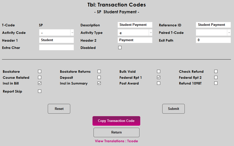The height and width of the screenshot is (146, 234).
Task: Click into the Description text field
Action: pos(135,25)
